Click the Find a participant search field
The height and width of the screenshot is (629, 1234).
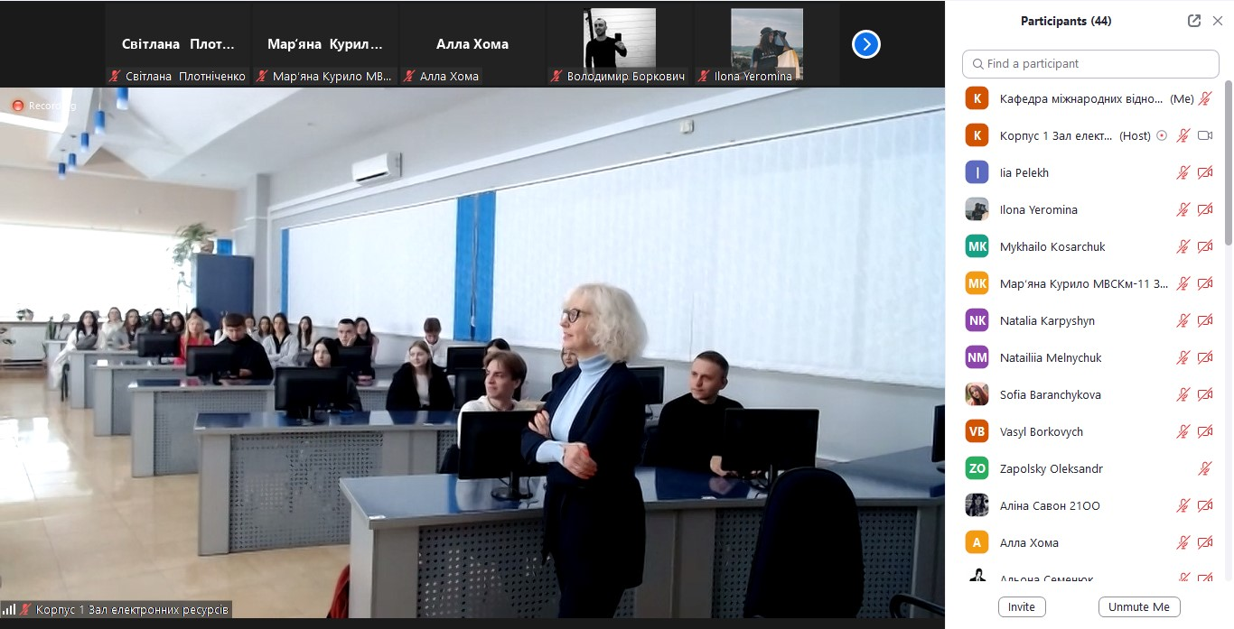pyautogui.click(x=1090, y=63)
